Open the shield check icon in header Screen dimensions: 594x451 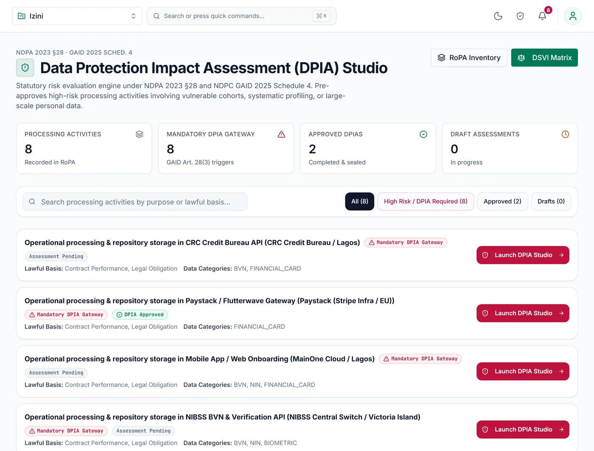(520, 16)
